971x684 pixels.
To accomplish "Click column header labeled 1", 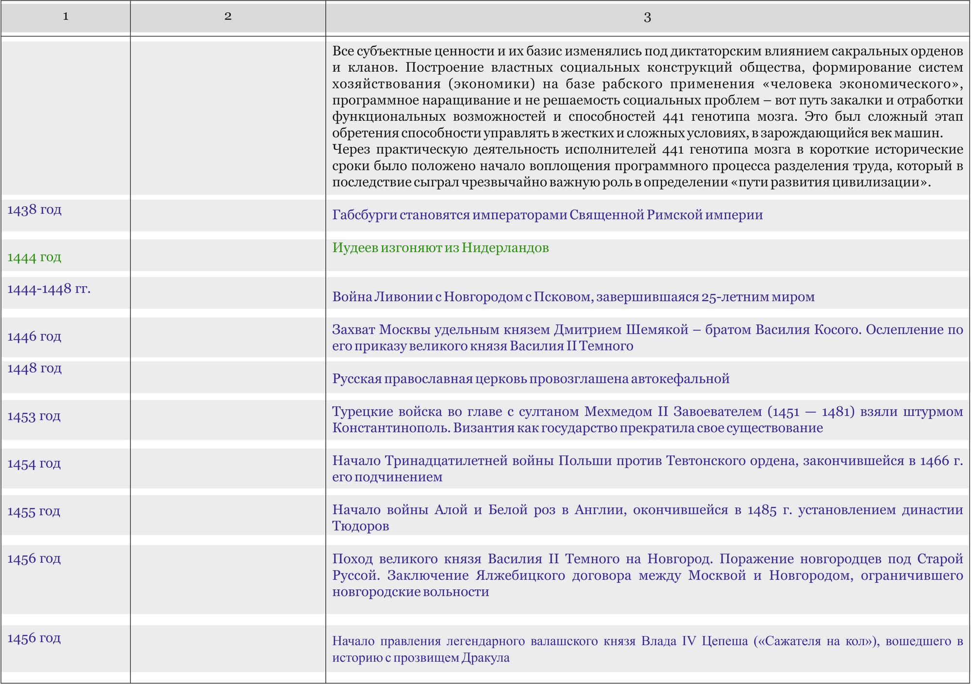I will point(66,17).
